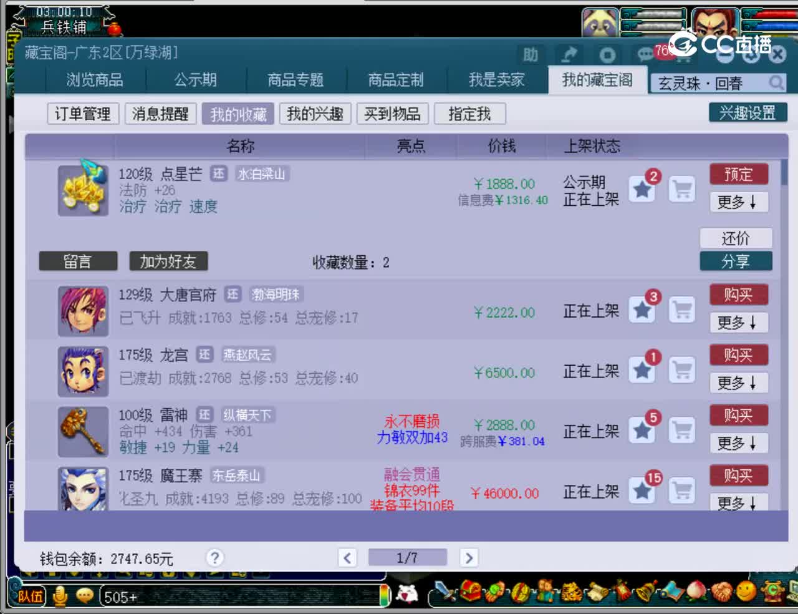This screenshot has height=614, width=798.
Task: Open the 商品定制 tab
Action: click(396, 80)
